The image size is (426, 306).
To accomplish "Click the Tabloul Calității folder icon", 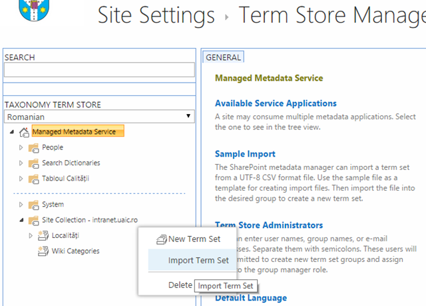I will pyautogui.click(x=33, y=178).
